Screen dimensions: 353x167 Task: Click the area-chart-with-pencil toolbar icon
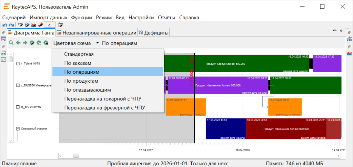pyautogui.click(x=34, y=25)
